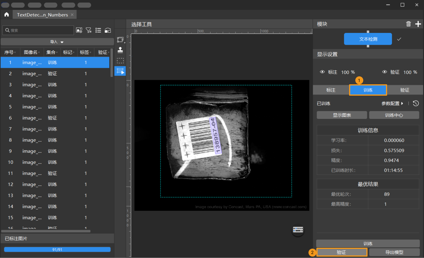This screenshot has height=258, width=424.
Task: Sort by the 序号 column header
Action: [10, 52]
